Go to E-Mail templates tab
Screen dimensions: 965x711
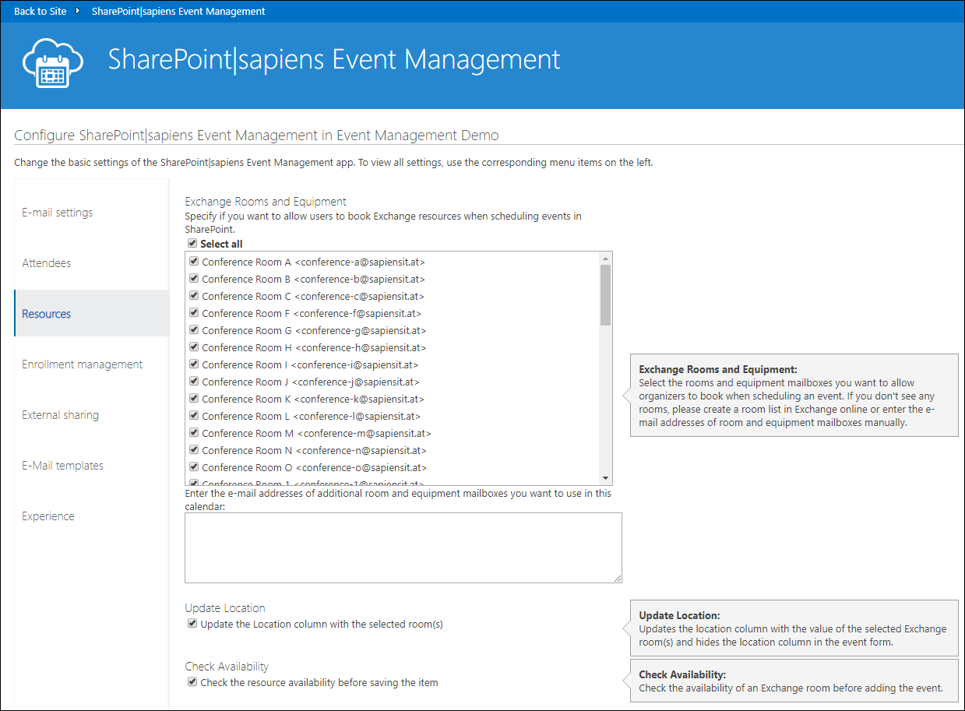pyautogui.click(x=63, y=466)
